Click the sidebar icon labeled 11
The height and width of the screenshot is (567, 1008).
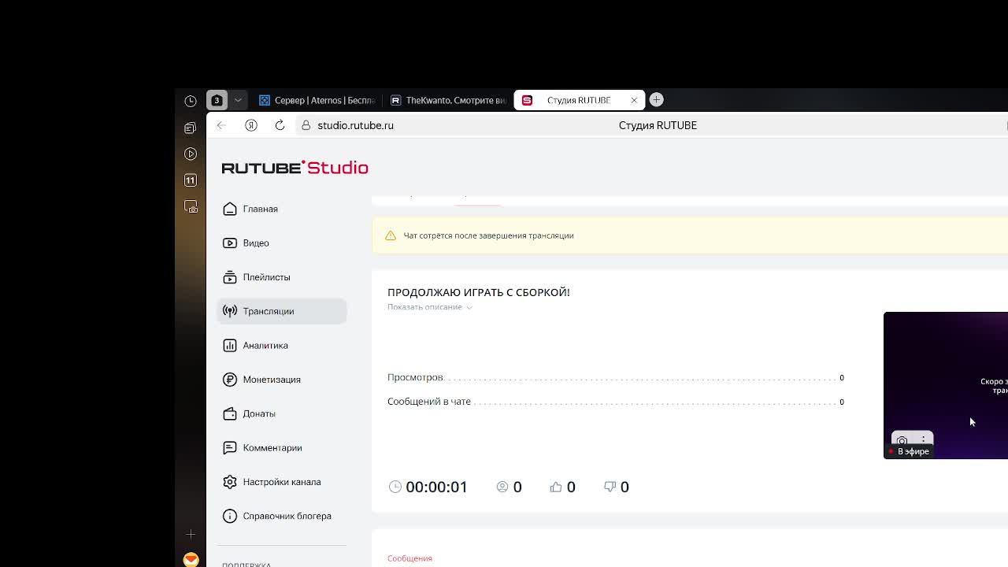click(191, 180)
